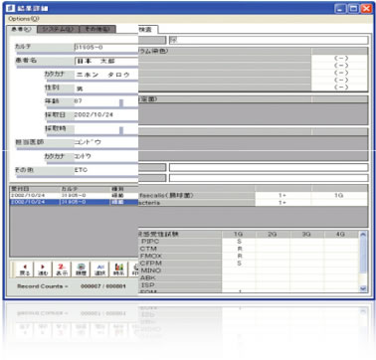
Task: Click the 3G column header
Action: click(306, 234)
